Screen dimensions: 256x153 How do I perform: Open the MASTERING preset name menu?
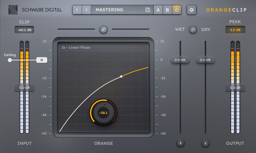point(109,10)
